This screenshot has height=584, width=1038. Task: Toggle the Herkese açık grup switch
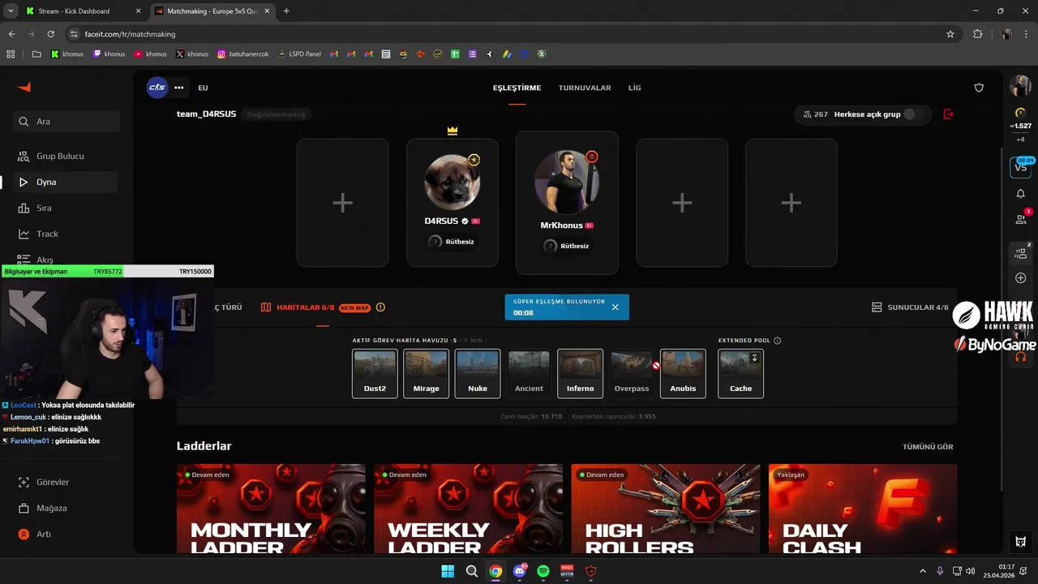(x=914, y=114)
